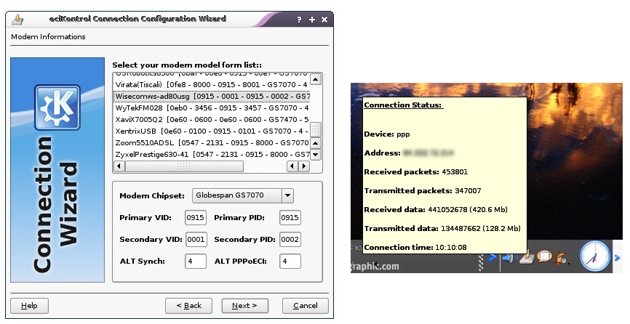Viewport: 630px width, 324px height.
Task: Click the ALT PPPoECI field
Action: [290, 261]
